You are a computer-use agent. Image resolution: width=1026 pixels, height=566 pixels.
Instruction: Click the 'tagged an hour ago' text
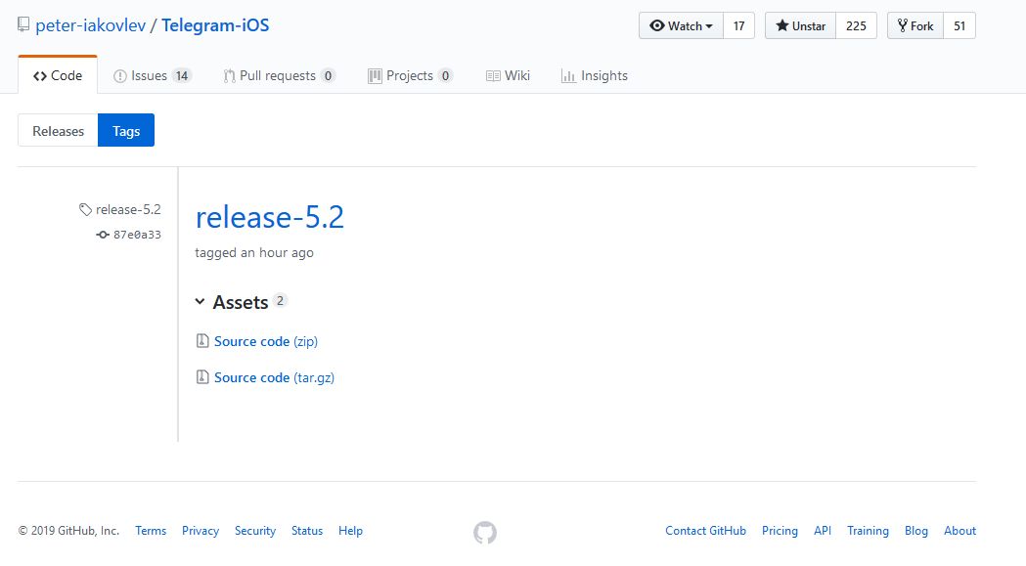(x=254, y=252)
